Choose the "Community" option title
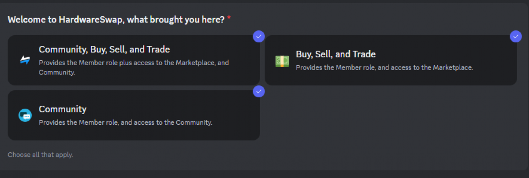 63,109
